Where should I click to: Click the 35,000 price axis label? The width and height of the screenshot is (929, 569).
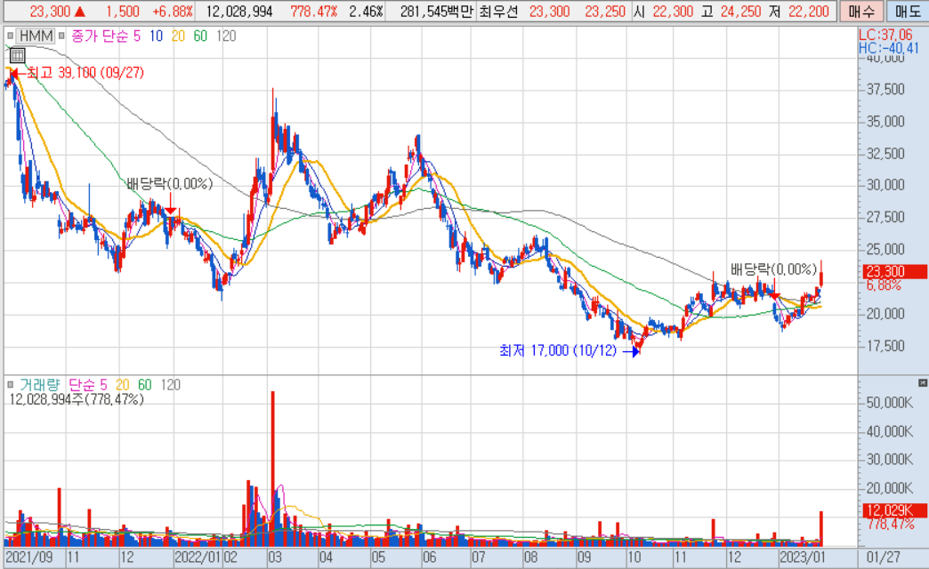click(885, 122)
